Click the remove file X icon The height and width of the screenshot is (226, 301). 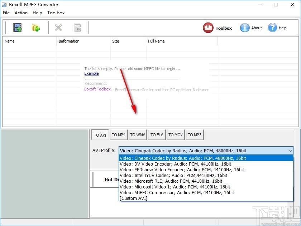click(58, 28)
